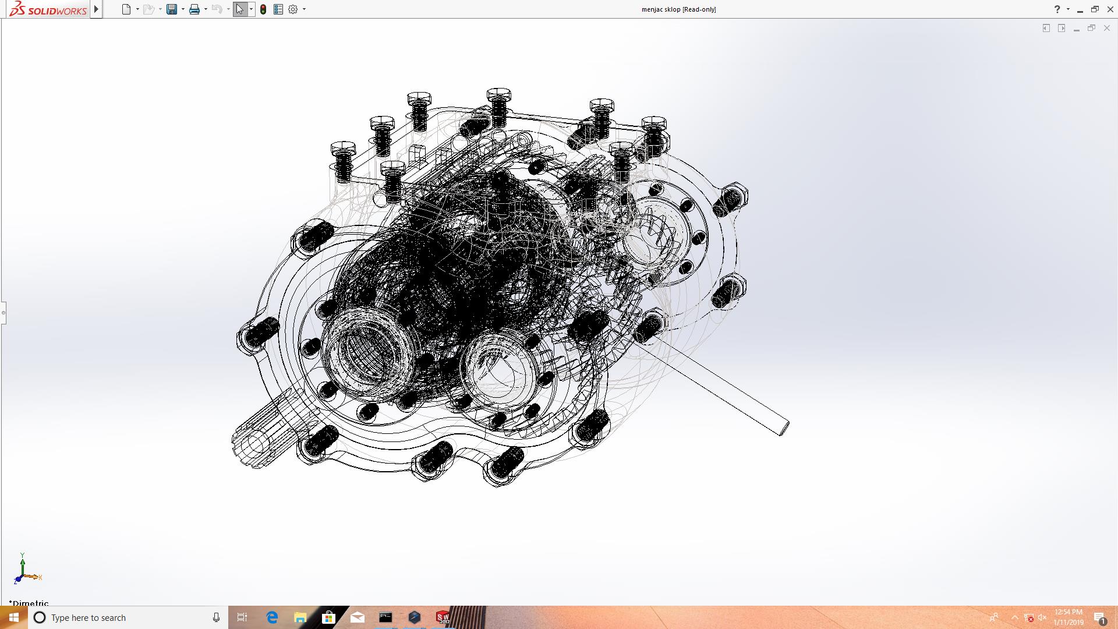Open the Options gear icon

pyautogui.click(x=293, y=9)
